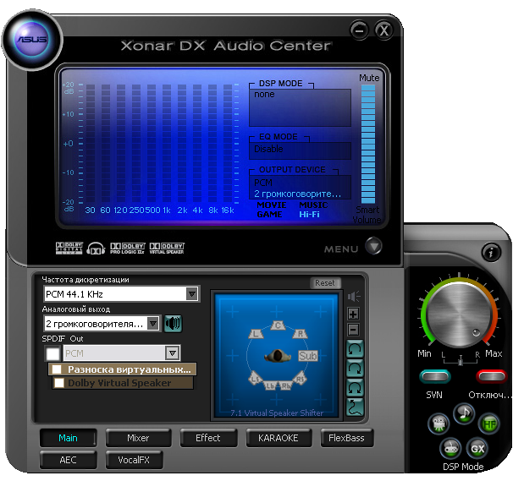Click the minus zoom button of speaker shifter

(353, 330)
